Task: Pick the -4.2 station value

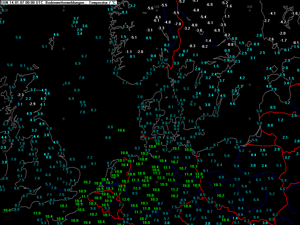Action: tap(283, 22)
